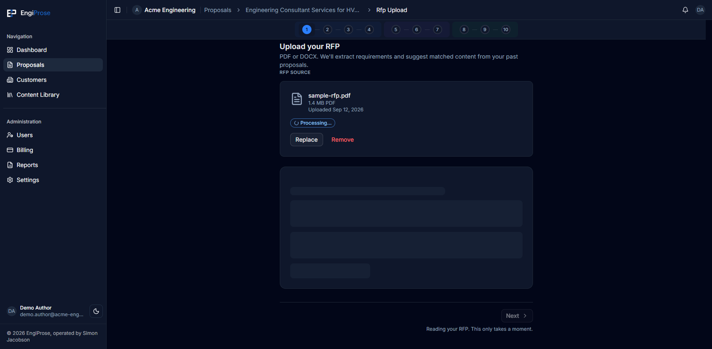Toggle the sidebar panel icon
This screenshot has height=349, width=712.
coord(118,10)
